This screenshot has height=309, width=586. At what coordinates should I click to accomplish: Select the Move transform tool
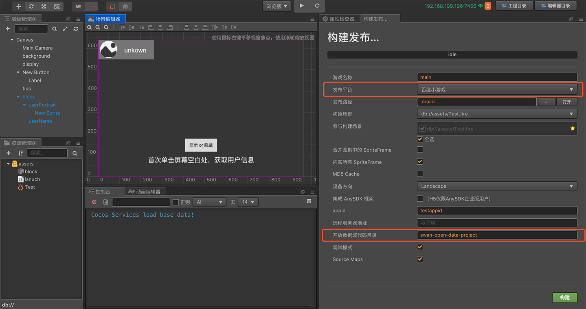tap(19, 7)
